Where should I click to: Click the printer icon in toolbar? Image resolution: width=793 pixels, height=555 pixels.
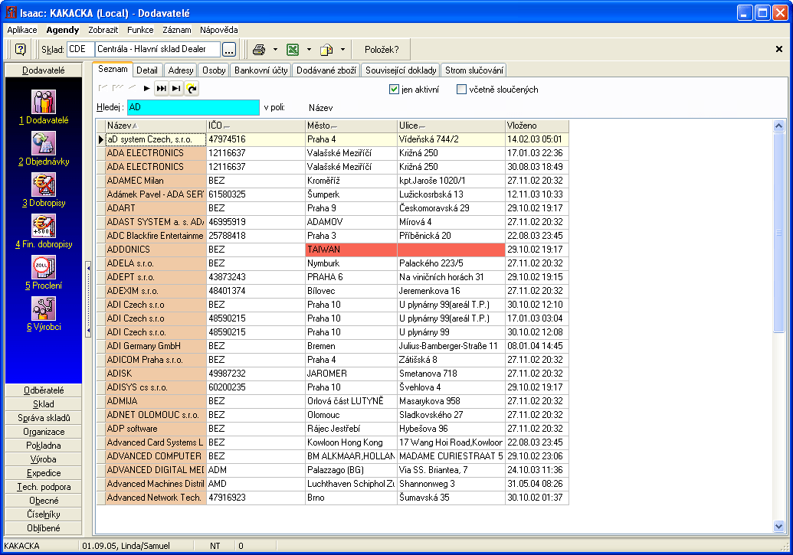[x=259, y=49]
